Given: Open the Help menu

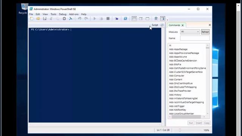Looking at the screenshot, I should pyautogui.click(x=84, y=14).
